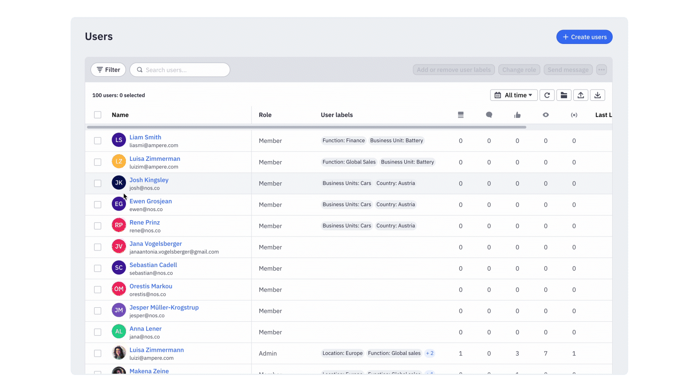Click the download icon in table toolbar
The width and height of the screenshot is (697, 392).
click(597, 95)
